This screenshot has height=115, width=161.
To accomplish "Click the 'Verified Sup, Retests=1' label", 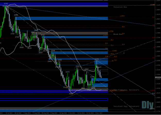I will coord(126,90).
